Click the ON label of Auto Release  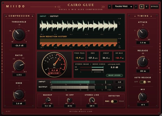(149, 82)
